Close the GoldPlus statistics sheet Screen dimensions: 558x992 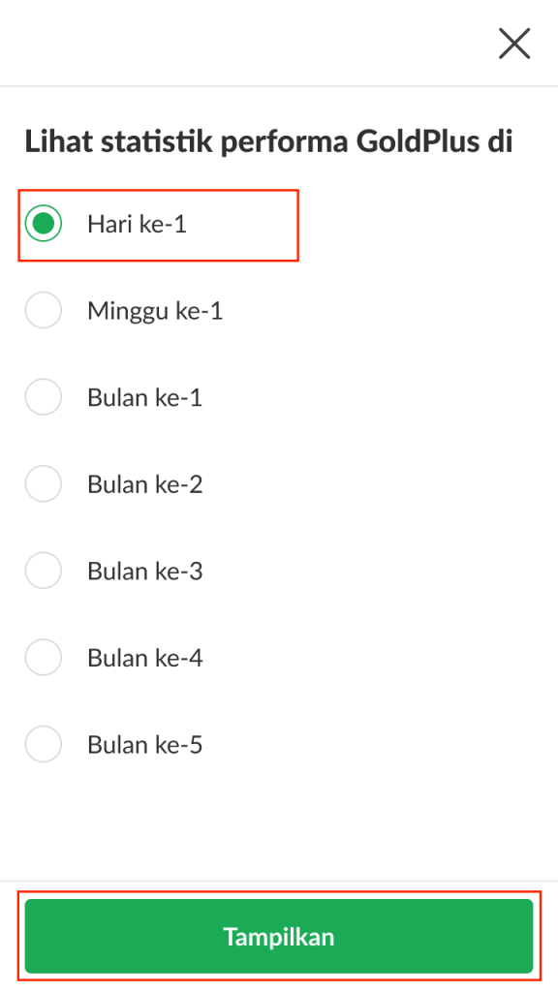coord(513,44)
